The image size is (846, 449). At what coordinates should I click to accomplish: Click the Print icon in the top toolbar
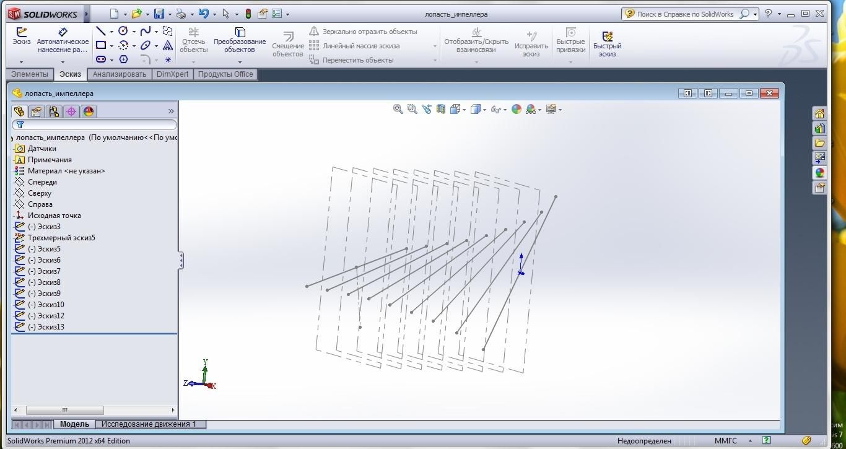[x=181, y=14]
